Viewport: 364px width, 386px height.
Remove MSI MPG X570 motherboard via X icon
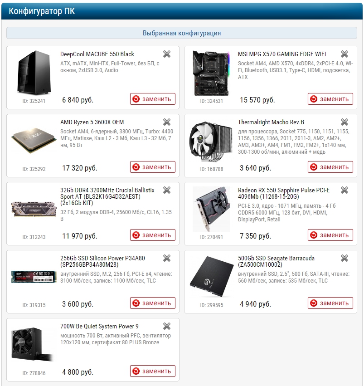345,54
